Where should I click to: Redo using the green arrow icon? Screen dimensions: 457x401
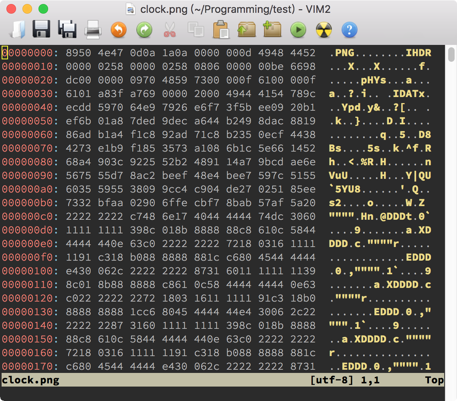point(144,30)
